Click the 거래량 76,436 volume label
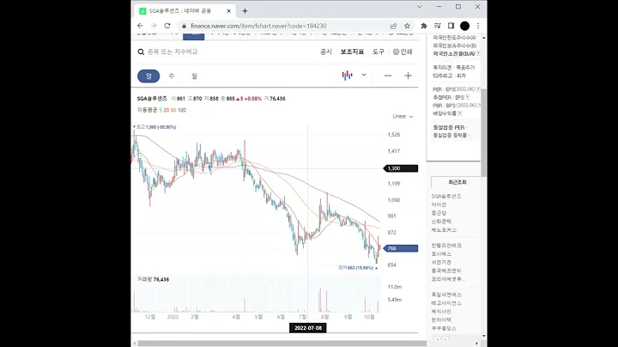This screenshot has width=618, height=347. (x=153, y=279)
